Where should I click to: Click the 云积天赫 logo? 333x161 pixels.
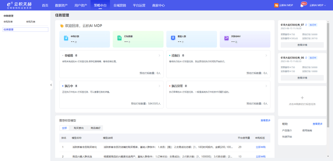(18, 5)
